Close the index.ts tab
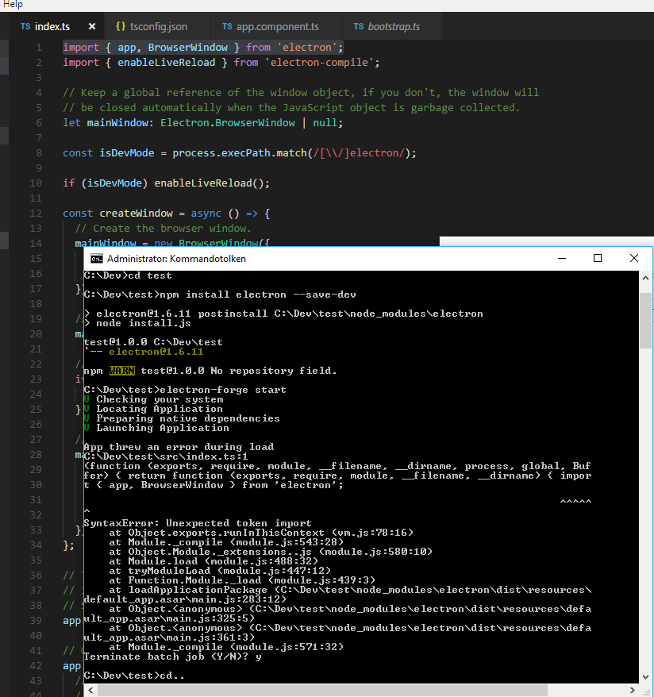 point(92,27)
